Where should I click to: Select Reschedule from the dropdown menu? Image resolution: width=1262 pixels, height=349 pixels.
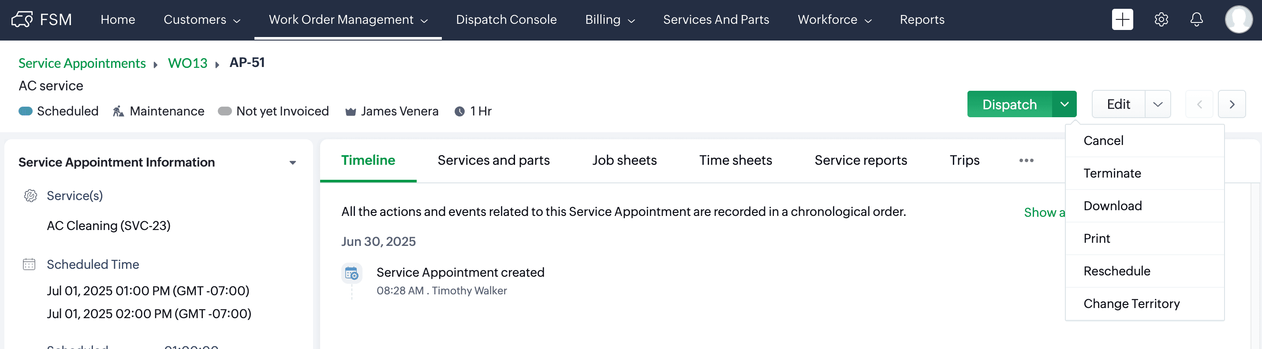coord(1116,271)
